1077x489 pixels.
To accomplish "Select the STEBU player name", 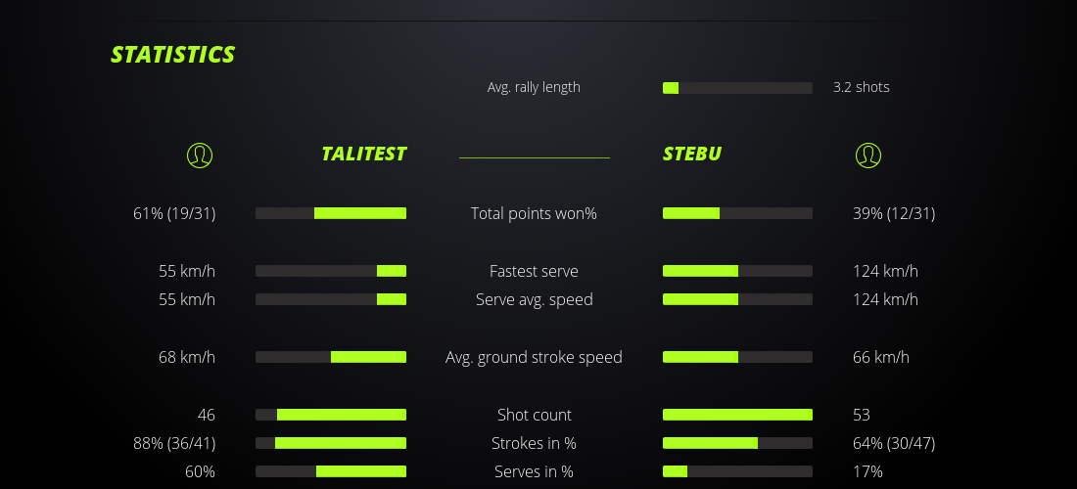I will pos(692,154).
